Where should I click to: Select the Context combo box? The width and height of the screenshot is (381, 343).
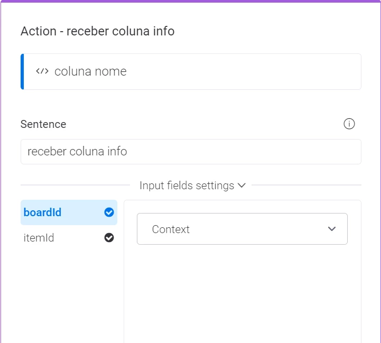[242, 229]
